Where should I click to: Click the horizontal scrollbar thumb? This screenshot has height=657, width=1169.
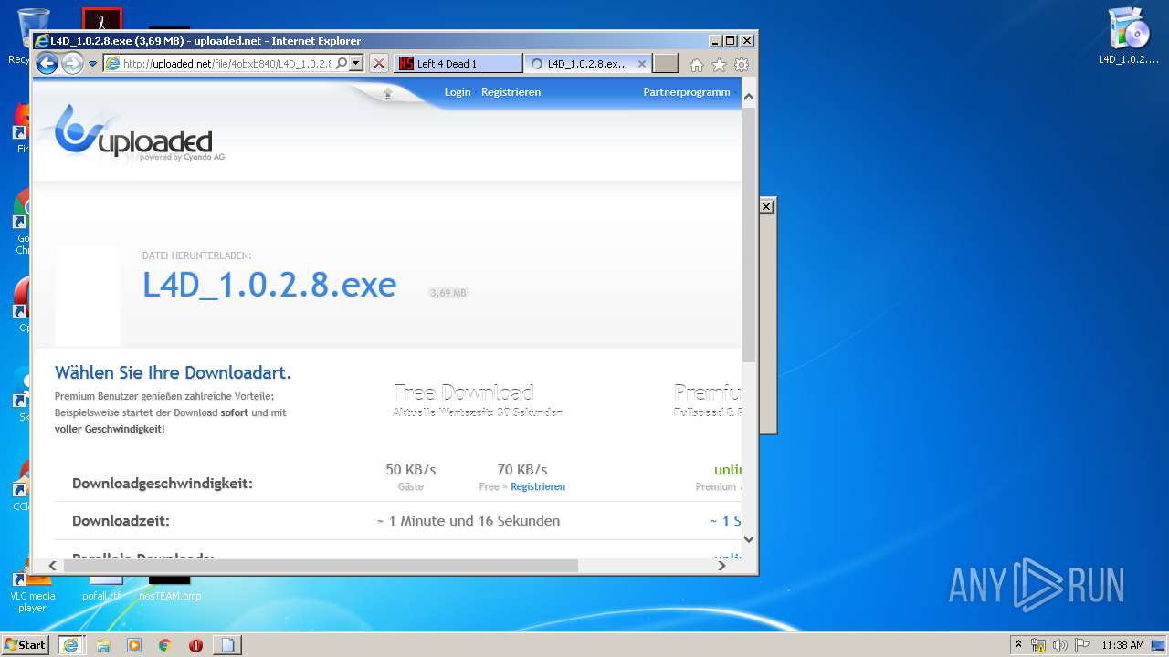pyautogui.click(x=321, y=566)
